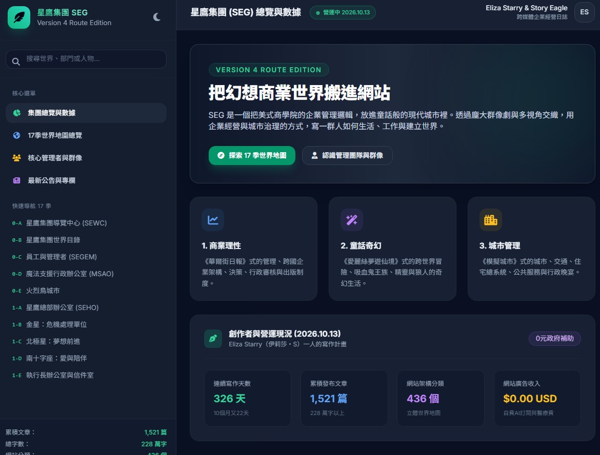
Task: Click the magic wand icon for 童話奇幻
Action: click(352, 220)
